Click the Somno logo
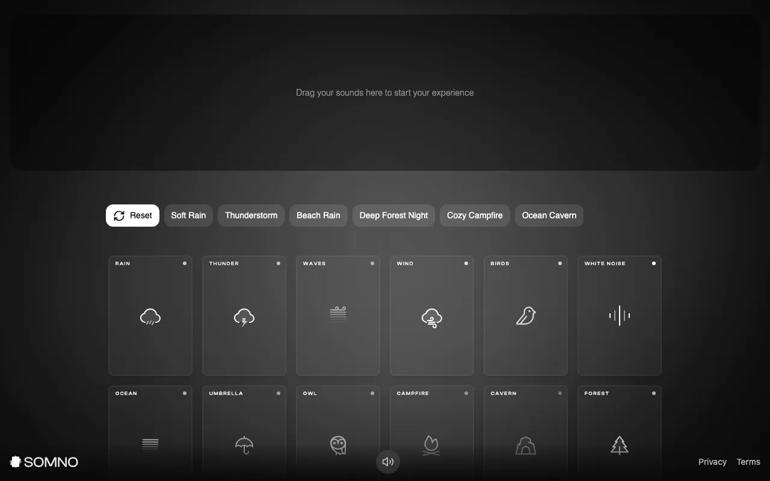Image resolution: width=770 pixels, height=481 pixels. pyautogui.click(x=44, y=462)
